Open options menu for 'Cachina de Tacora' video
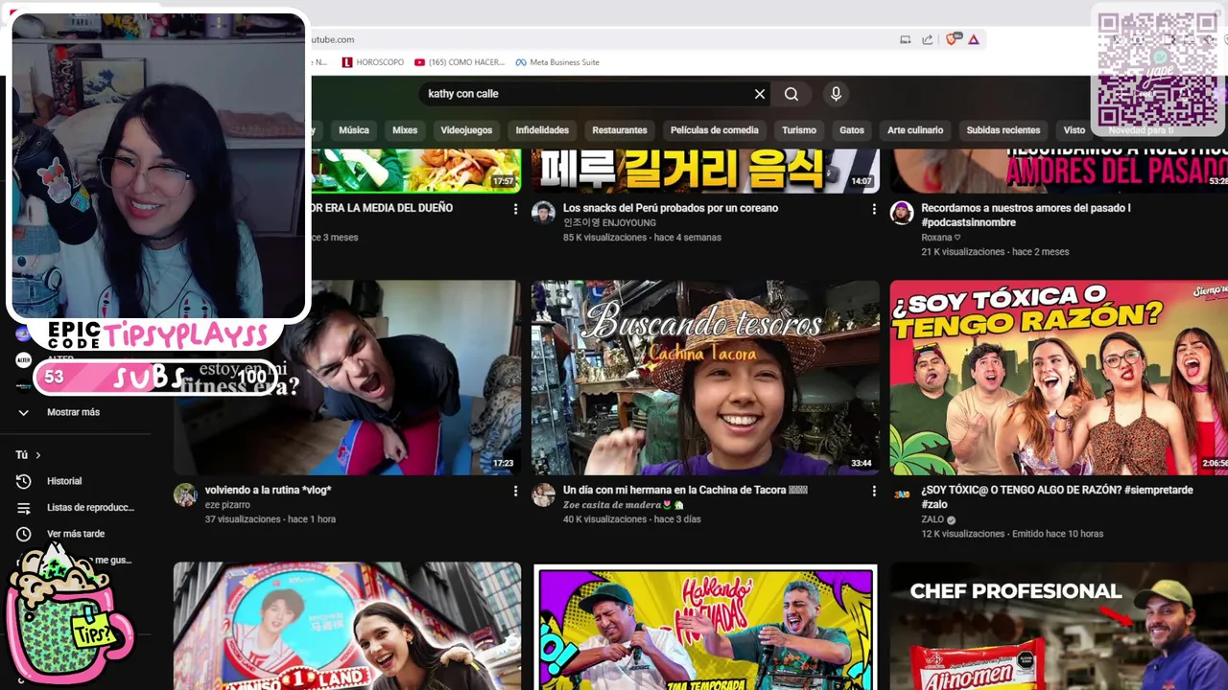This screenshot has height=690, width=1228. click(873, 491)
